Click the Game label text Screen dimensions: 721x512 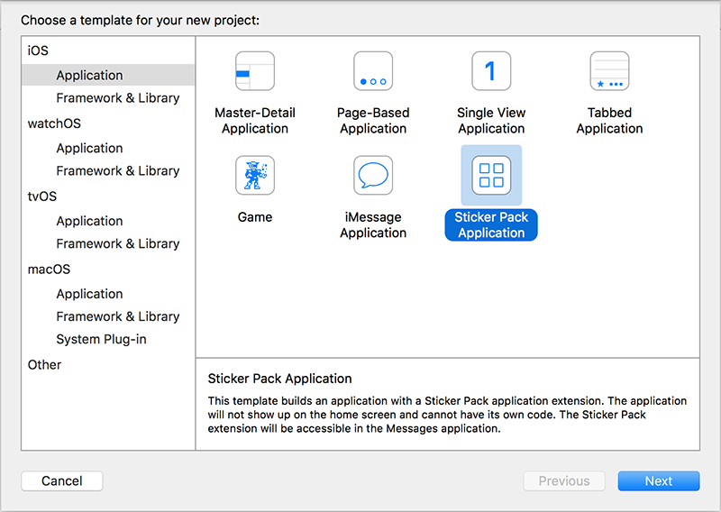255,217
